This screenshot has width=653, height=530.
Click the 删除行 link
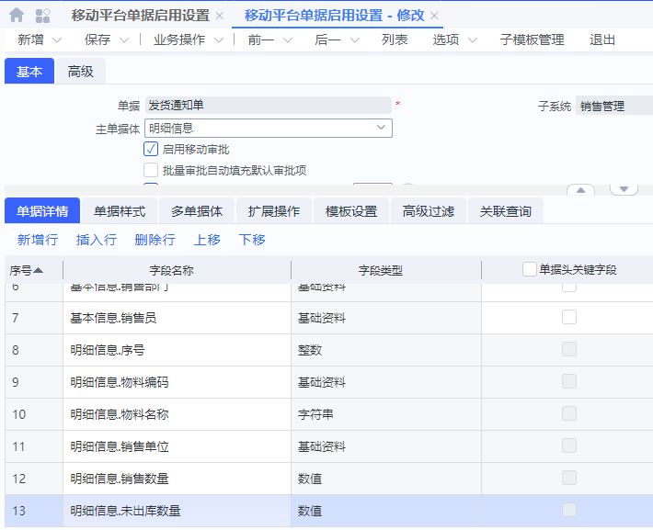point(155,240)
